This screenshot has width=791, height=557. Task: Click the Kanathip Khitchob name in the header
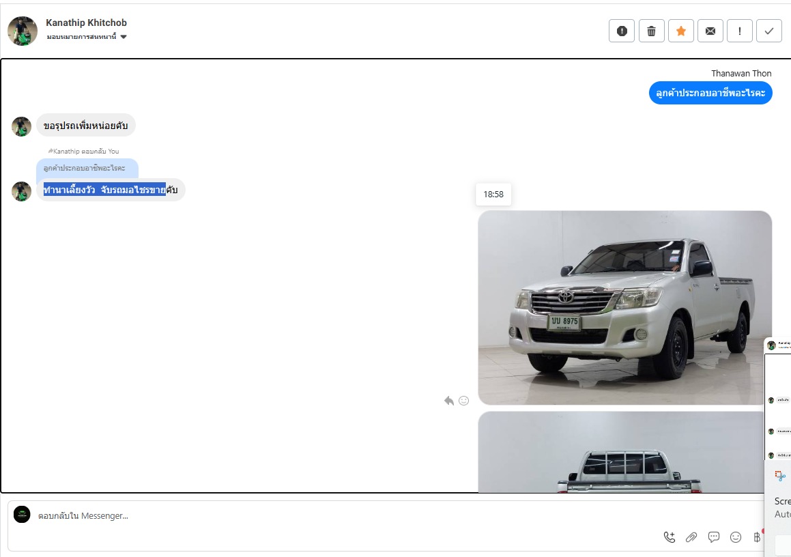coord(86,23)
